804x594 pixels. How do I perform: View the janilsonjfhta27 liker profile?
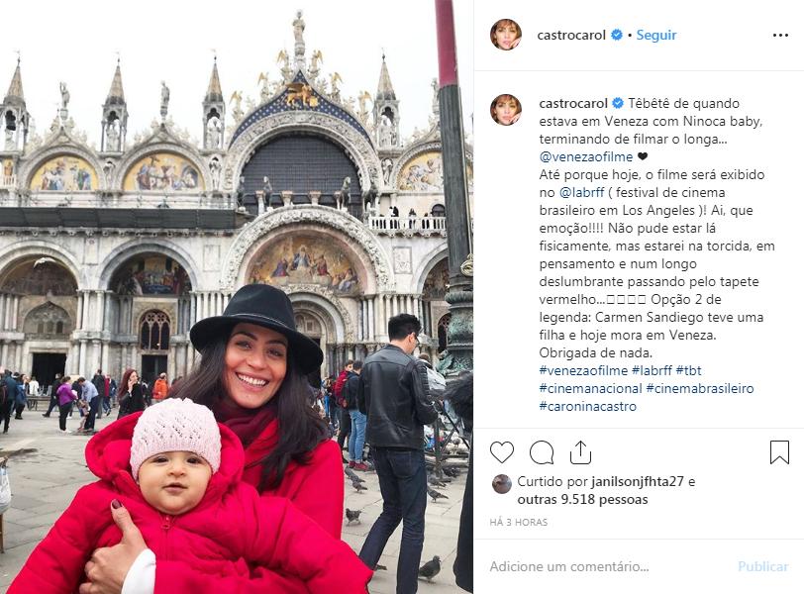[638, 481]
